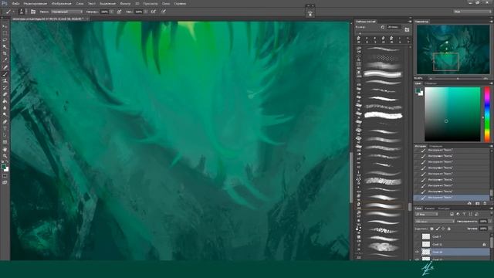Open the layer blend mode dropdown
Screen dimensions: 494x278
[435, 222]
